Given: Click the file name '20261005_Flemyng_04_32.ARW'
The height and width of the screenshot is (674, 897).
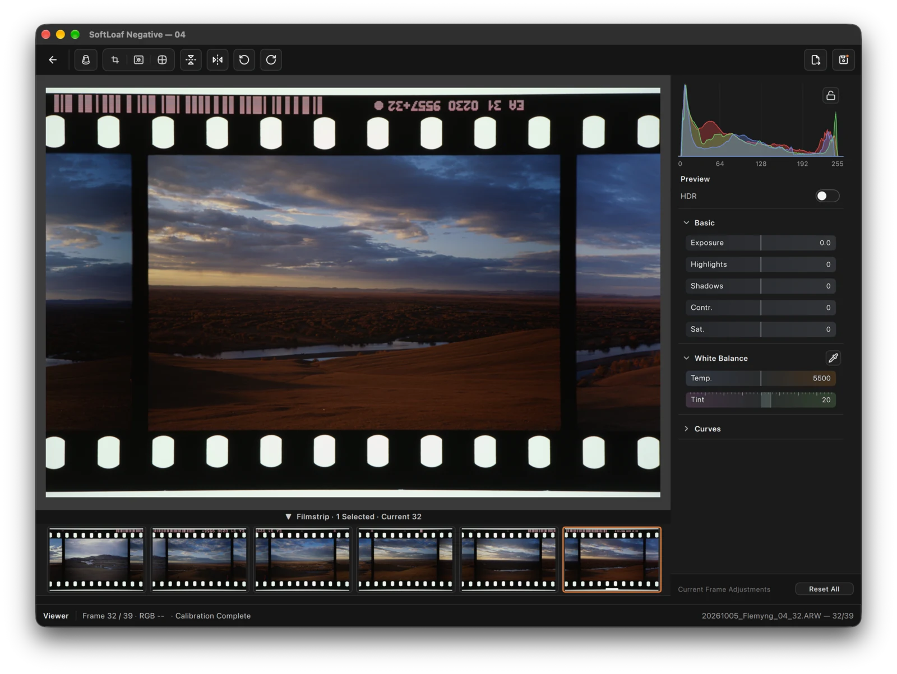Looking at the screenshot, I should coord(761,616).
